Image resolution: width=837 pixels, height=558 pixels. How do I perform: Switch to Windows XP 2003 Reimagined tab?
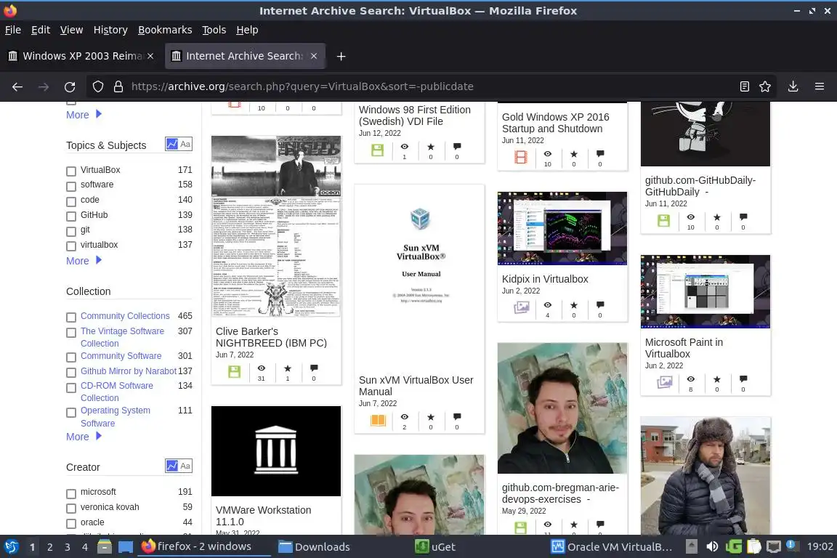coord(81,56)
